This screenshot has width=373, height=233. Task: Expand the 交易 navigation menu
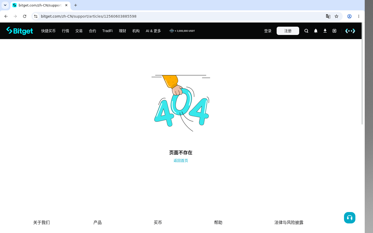pos(79,31)
